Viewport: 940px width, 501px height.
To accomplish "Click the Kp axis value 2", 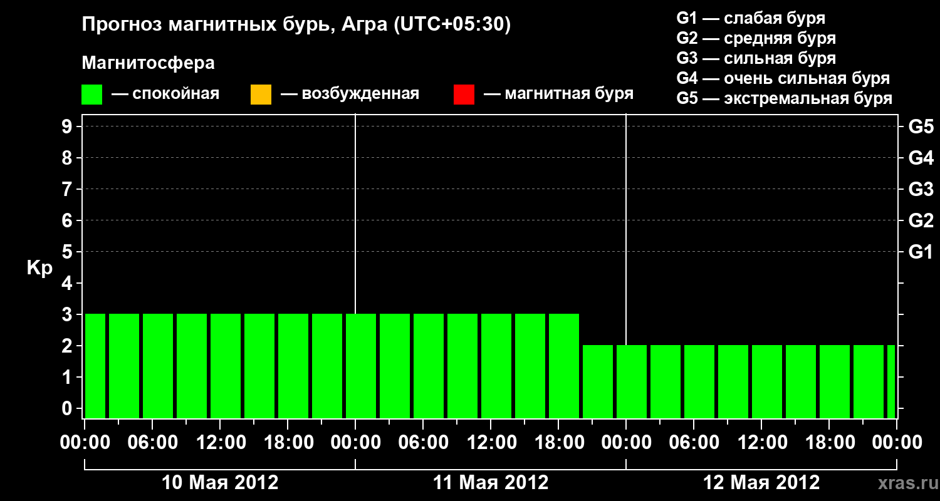I will [x=68, y=346].
